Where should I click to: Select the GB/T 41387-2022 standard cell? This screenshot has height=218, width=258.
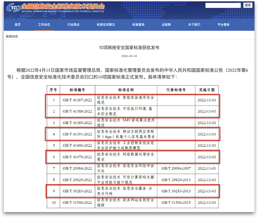pyautogui.click(x=77, y=100)
